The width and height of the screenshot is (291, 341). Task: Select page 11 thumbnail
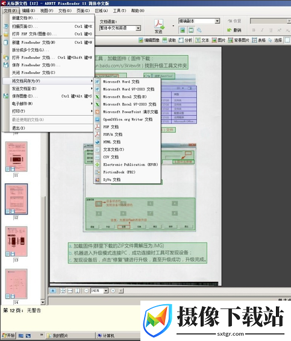(16, 157)
